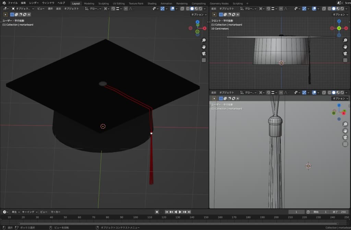Expand the 再生 playback dropdown in timeline
This screenshot has width=351, height=230.
pos(16,212)
